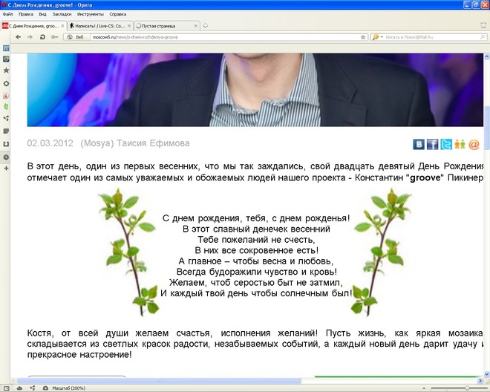Viewport: 490px width, 392px height.
Task: Focus the address bar with moscow5.ru URL
Action: pos(225,37)
